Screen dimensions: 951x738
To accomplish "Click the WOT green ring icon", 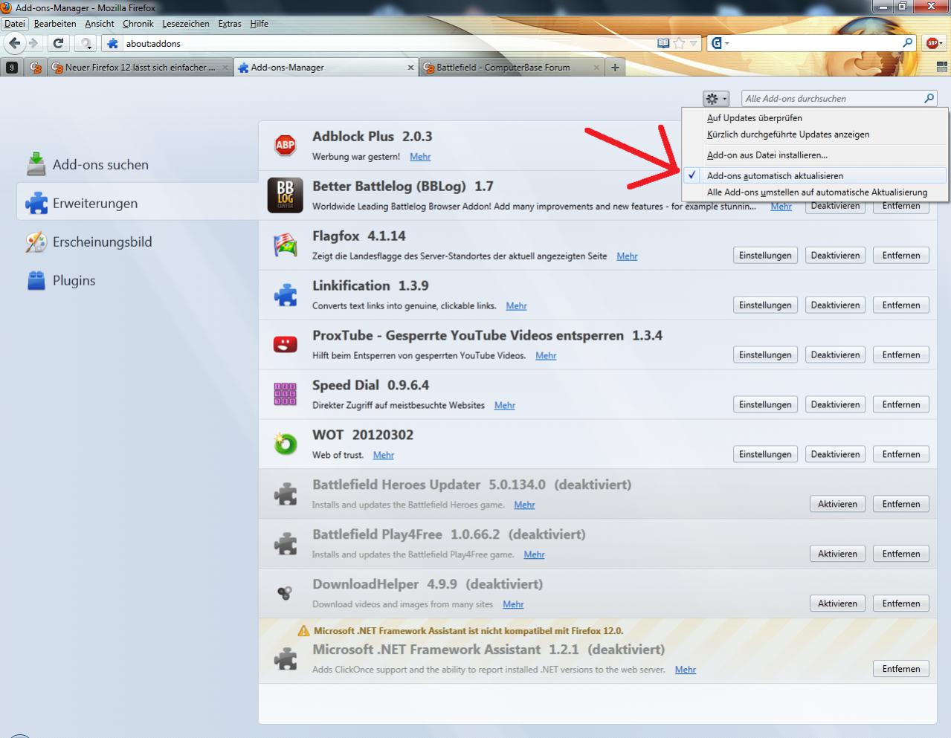I will (x=286, y=444).
